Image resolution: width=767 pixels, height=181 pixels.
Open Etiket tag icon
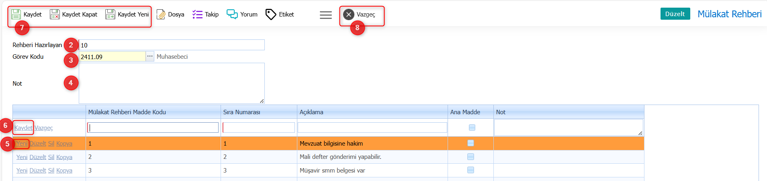[271, 14]
